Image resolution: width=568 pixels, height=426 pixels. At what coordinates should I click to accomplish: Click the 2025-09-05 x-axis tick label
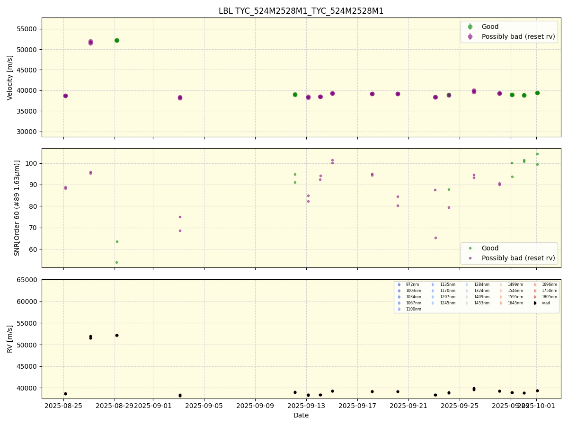click(204, 406)
